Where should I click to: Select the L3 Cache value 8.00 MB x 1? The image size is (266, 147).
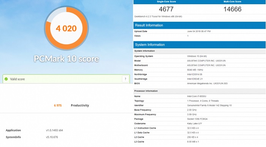point(193,142)
